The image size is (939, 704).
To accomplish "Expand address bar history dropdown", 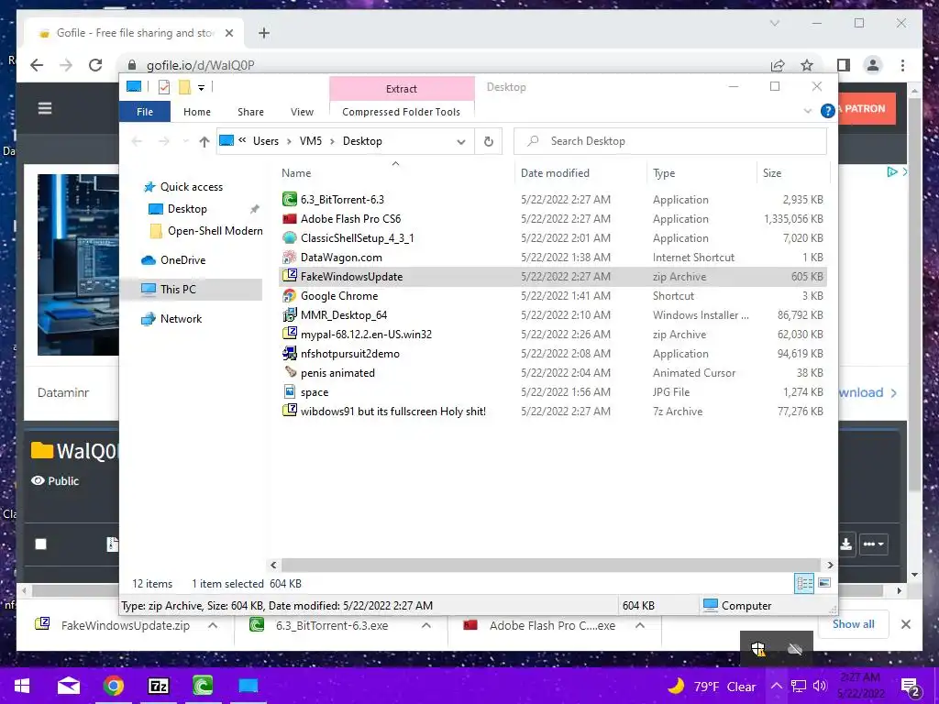I will [461, 142].
